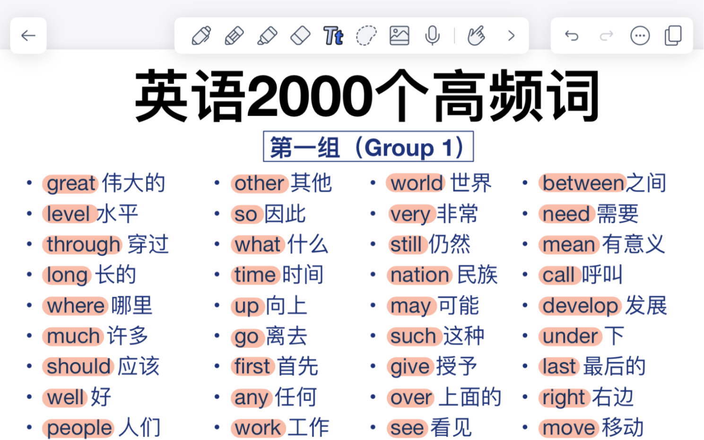Select the highlighter tool

267,35
